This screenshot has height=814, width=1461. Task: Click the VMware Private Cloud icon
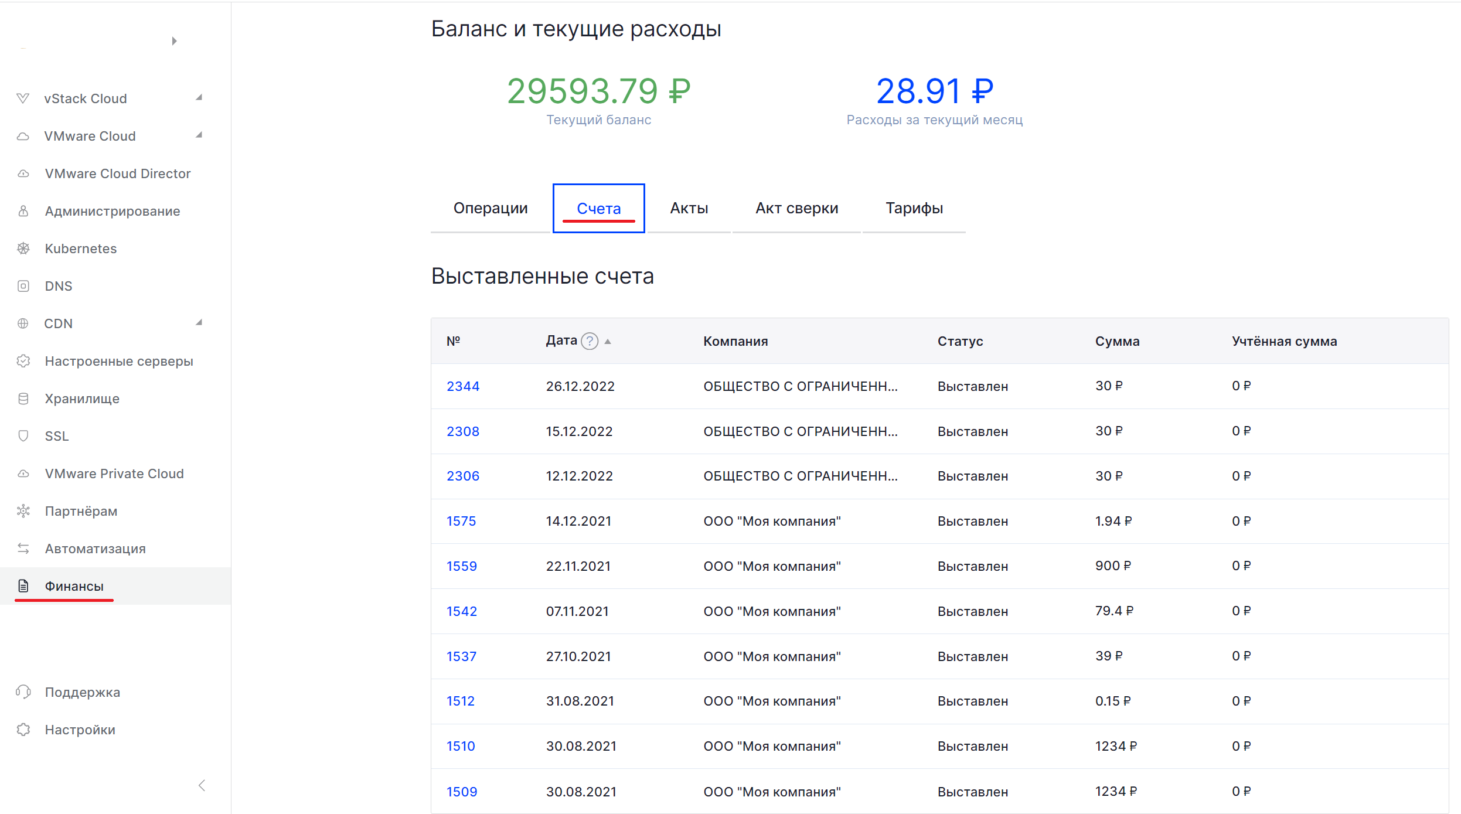pyautogui.click(x=23, y=474)
